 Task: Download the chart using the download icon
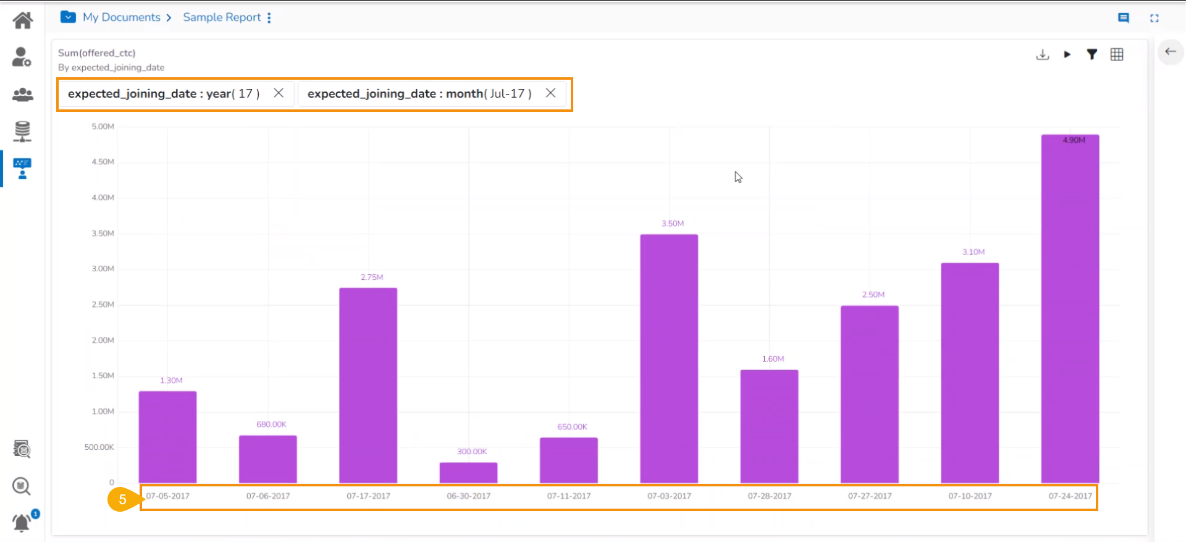pyautogui.click(x=1043, y=54)
